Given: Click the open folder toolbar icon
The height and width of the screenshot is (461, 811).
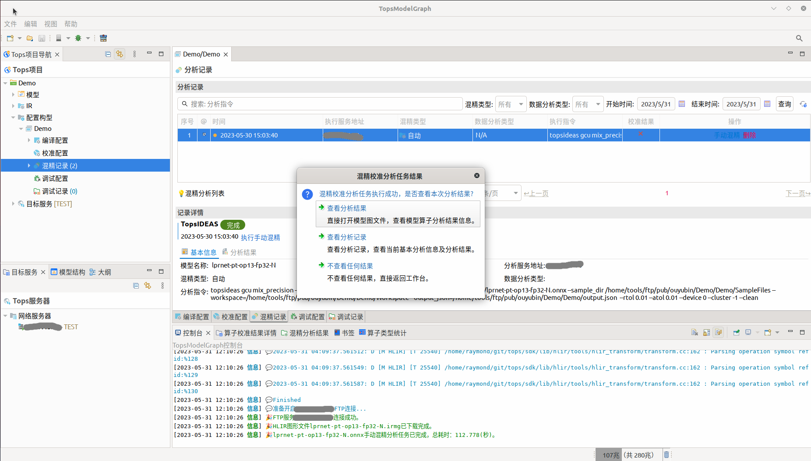Looking at the screenshot, I should pyautogui.click(x=30, y=38).
